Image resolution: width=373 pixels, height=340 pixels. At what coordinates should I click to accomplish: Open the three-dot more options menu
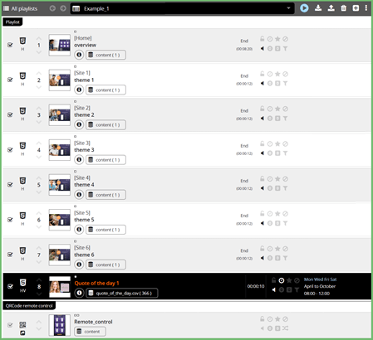tap(366, 8)
